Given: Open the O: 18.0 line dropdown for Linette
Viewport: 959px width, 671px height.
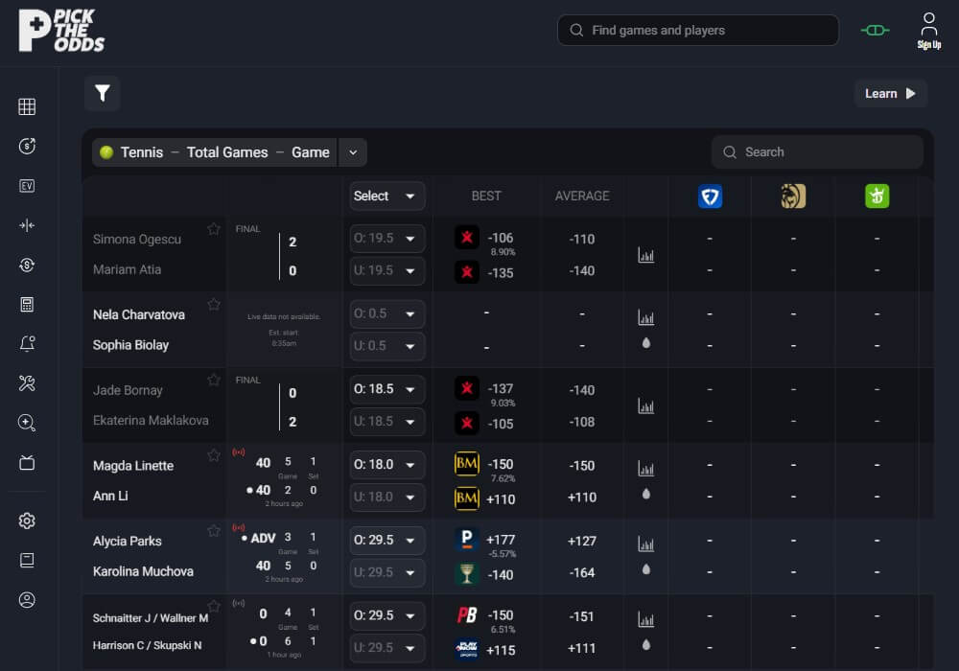Looking at the screenshot, I should (x=386, y=464).
